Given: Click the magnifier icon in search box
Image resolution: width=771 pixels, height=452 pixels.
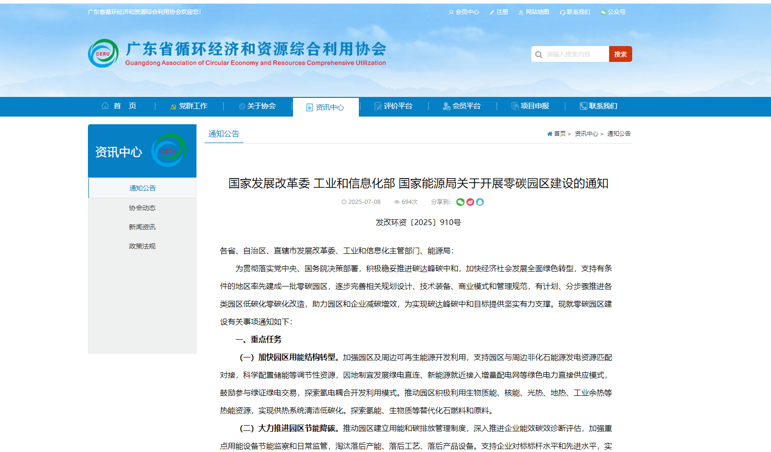Looking at the screenshot, I should pos(538,54).
